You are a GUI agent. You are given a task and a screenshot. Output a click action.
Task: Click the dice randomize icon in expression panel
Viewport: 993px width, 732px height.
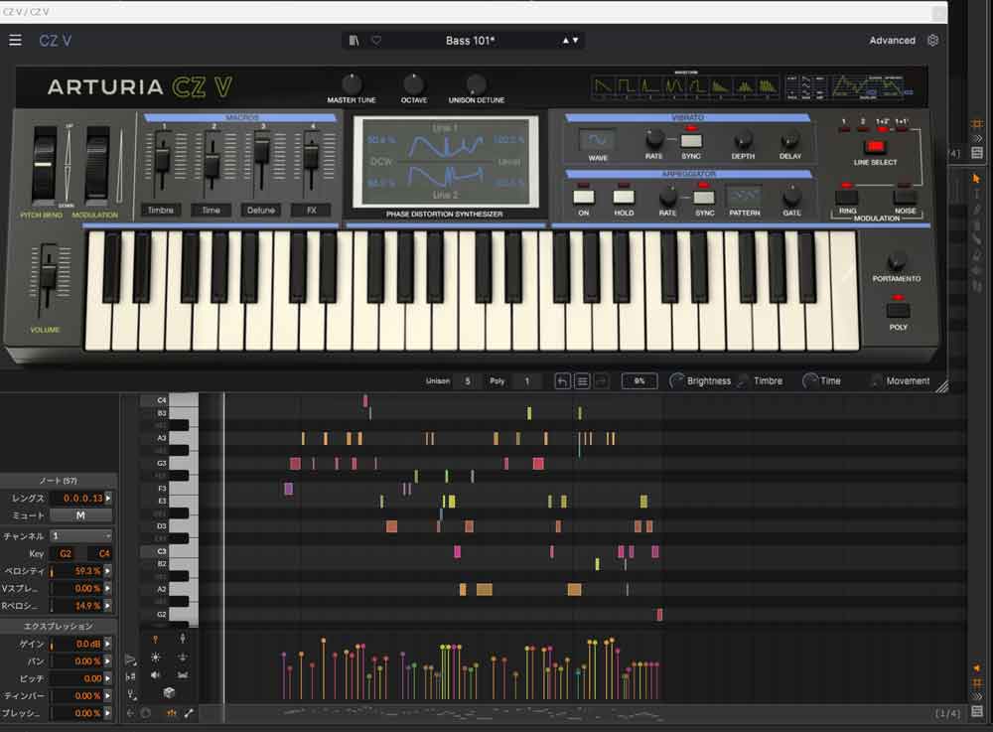point(169,692)
